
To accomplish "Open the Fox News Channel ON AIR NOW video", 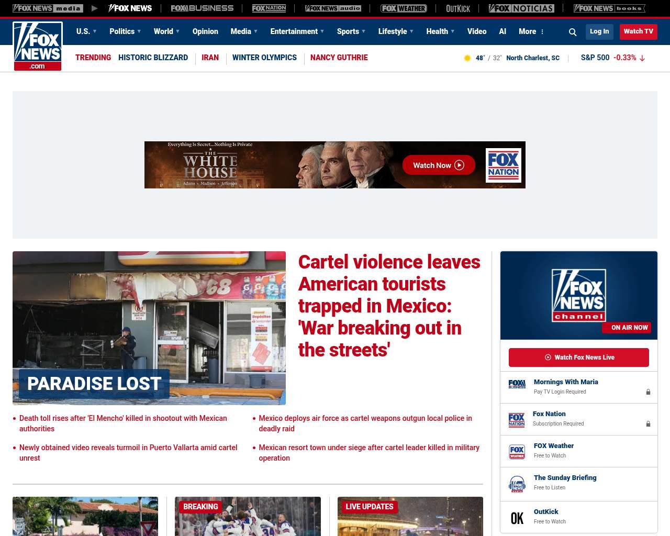I will point(579,295).
